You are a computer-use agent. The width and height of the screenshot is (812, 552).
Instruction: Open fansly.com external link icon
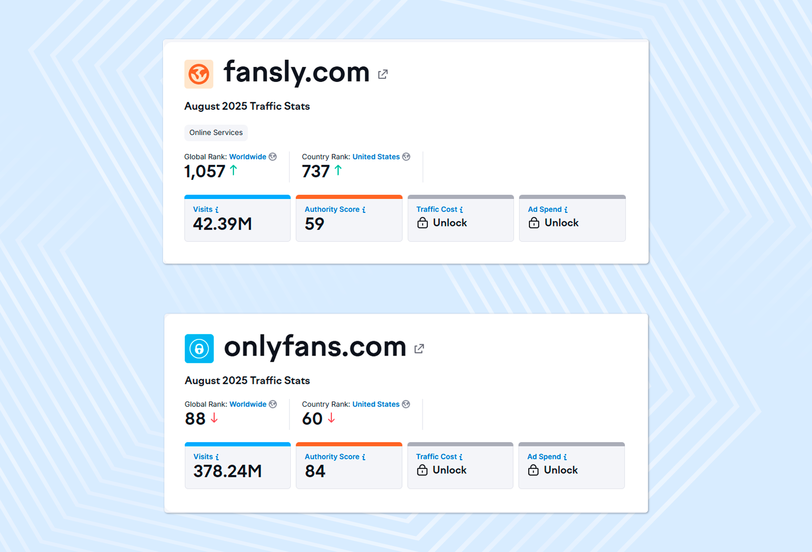(x=383, y=74)
